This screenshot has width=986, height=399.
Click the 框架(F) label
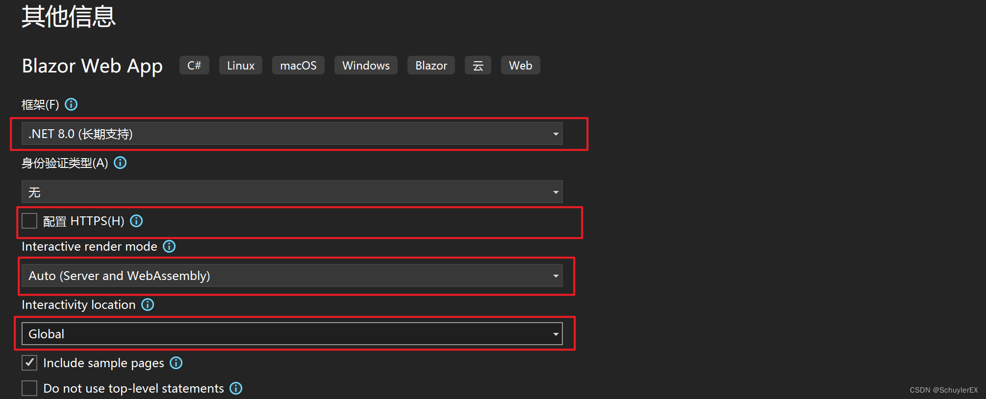(x=40, y=104)
